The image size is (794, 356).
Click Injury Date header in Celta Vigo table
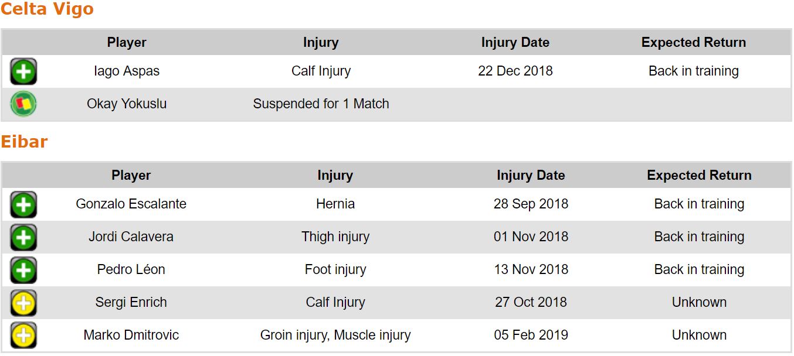coord(515,43)
